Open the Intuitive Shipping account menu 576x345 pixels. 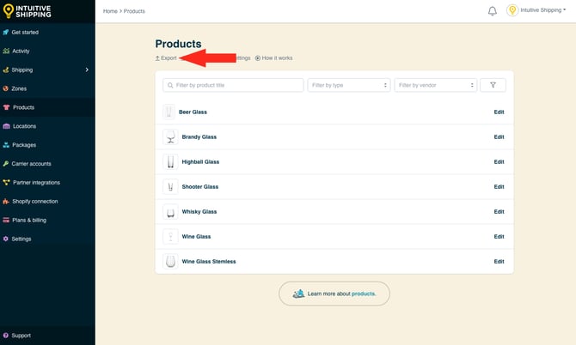coord(543,10)
